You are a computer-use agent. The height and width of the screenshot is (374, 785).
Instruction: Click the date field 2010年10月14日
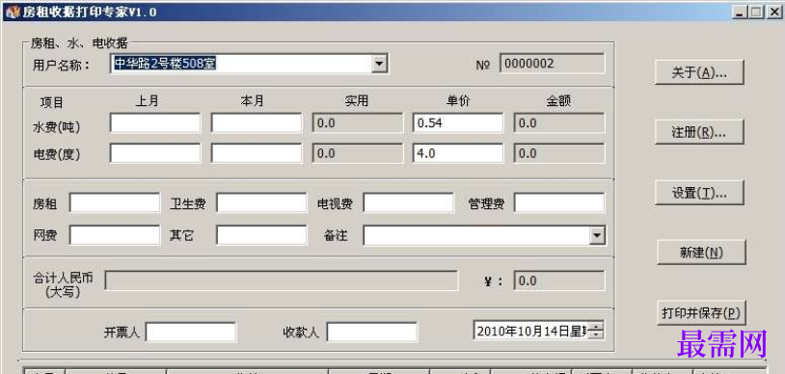pyautogui.click(x=531, y=331)
